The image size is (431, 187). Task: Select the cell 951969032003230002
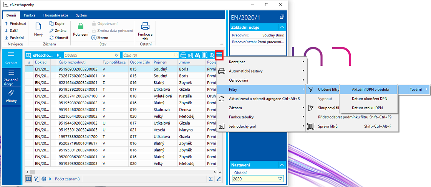tap(79, 69)
